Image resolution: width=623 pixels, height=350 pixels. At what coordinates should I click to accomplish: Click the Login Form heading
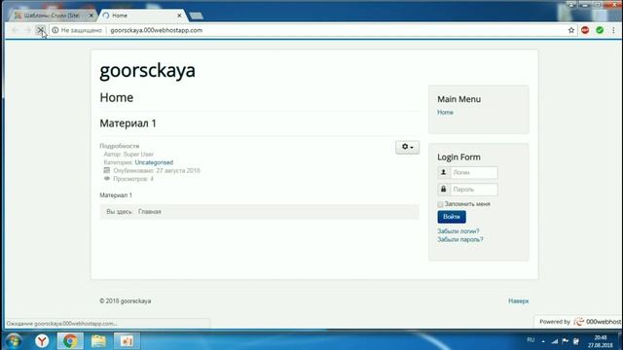[x=458, y=157]
